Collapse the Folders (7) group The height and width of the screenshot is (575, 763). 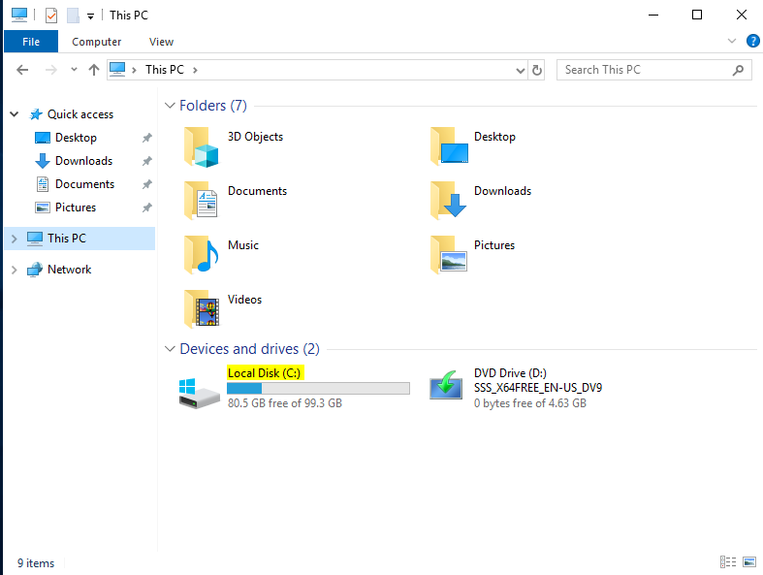pyautogui.click(x=170, y=105)
